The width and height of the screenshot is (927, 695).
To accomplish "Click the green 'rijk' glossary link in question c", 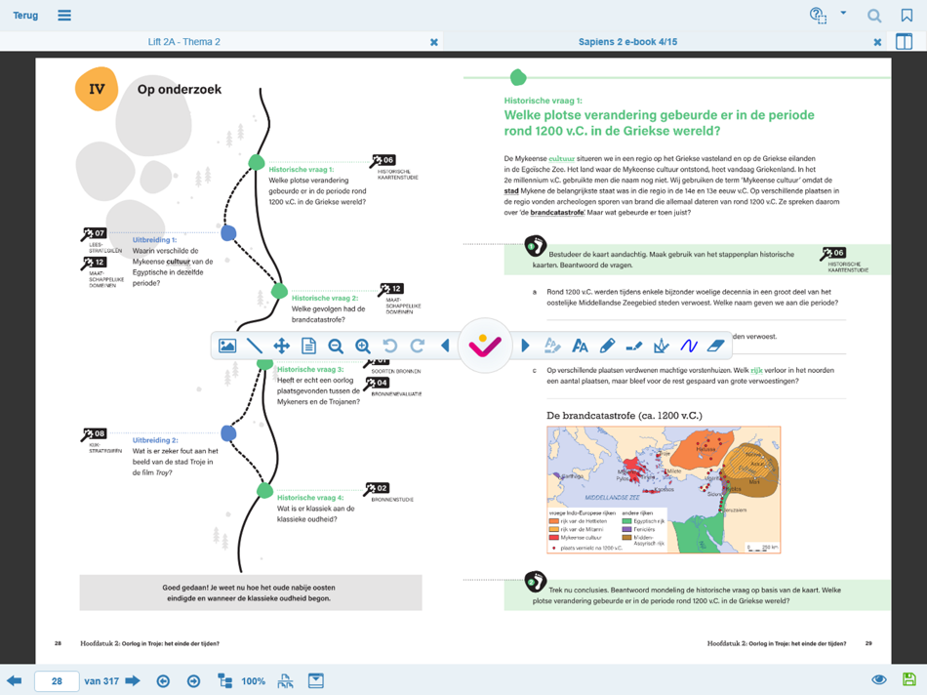I will [x=757, y=370].
